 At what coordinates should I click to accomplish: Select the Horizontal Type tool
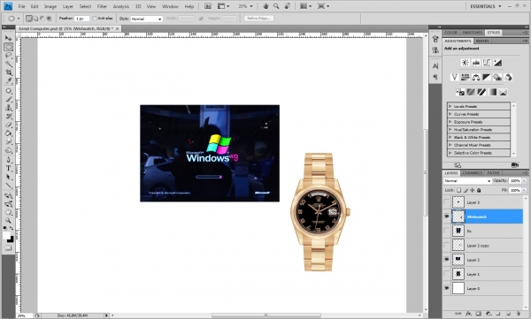tap(9, 169)
